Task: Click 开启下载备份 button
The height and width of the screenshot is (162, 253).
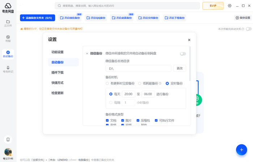Action: coord(175,18)
